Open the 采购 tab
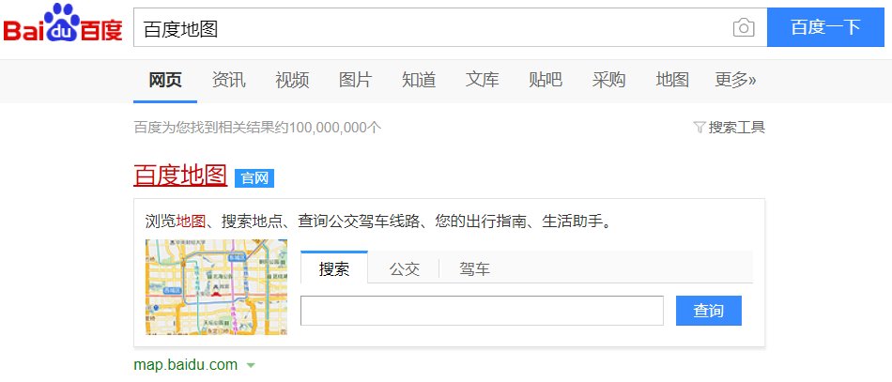This screenshot has height=382, width=892. point(608,80)
